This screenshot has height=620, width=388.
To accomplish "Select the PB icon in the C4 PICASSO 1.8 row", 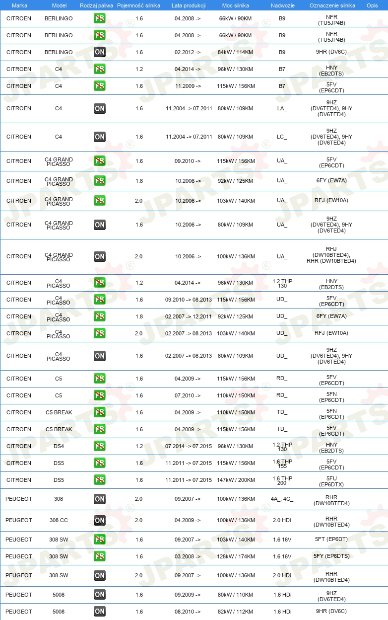I will 99,316.
